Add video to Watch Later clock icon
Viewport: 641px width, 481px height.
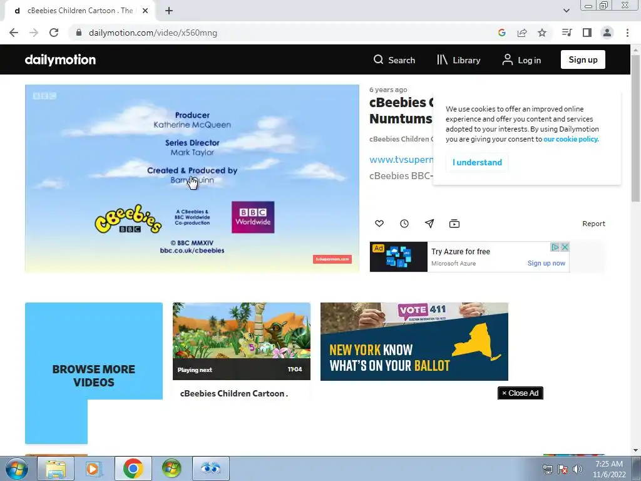404,224
